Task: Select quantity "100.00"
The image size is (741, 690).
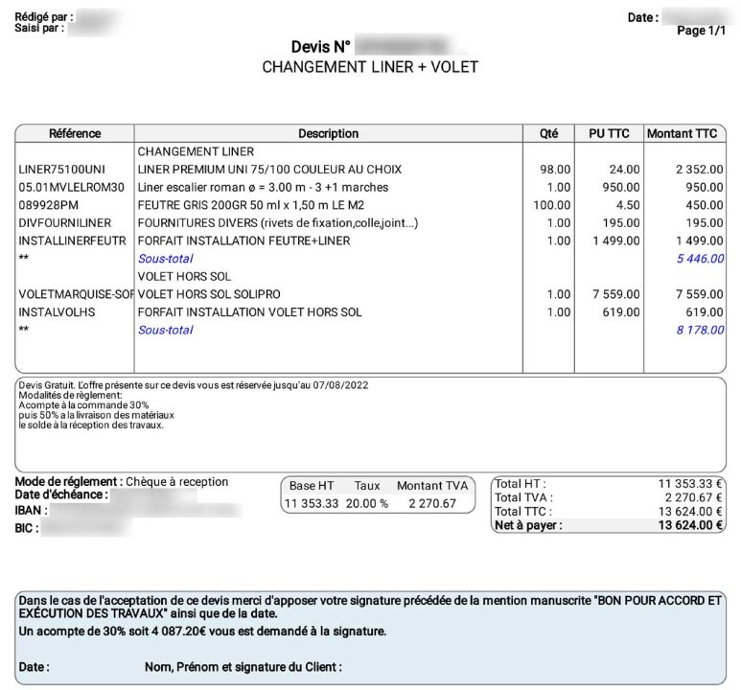Action: [x=552, y=205]
